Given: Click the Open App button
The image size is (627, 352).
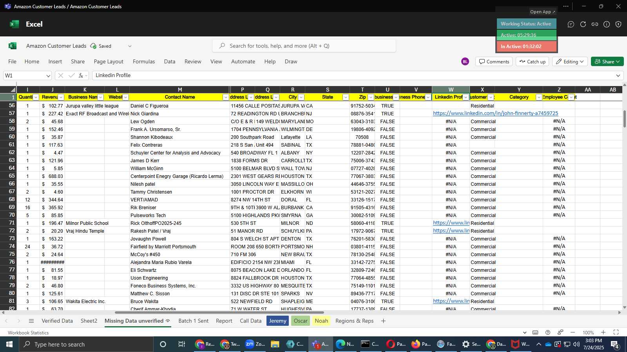Looking at the screenshot, I should click(542, 12).
